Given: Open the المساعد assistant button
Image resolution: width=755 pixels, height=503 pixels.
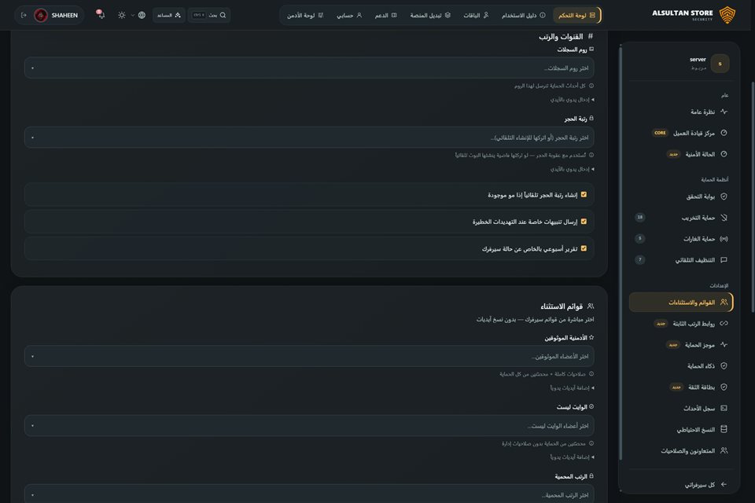Looking at the screenshot, I should coord(169,16).
